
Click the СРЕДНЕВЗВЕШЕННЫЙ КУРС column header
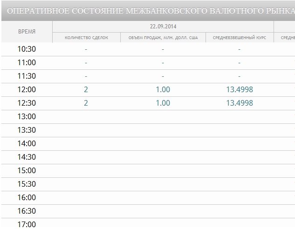(239, 38)
